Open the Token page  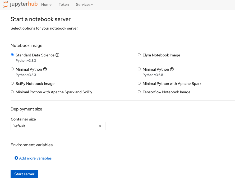pos(64,4)
